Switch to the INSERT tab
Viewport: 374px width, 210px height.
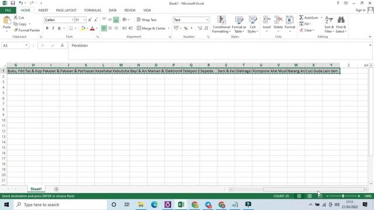click(x=43, y=10)
